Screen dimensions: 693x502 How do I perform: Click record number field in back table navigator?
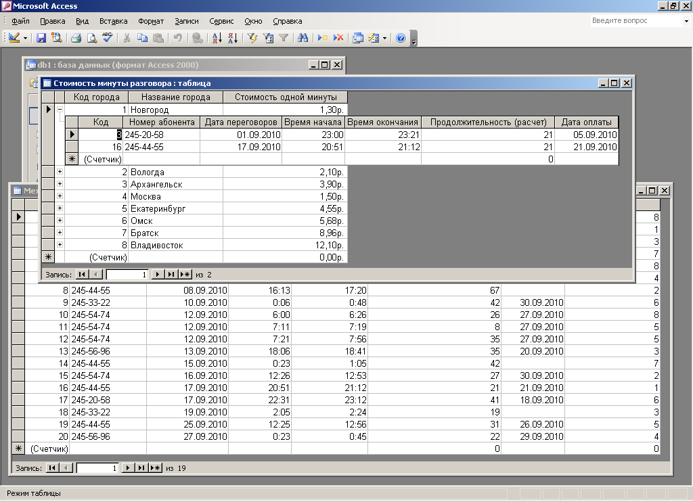pyautogui.click(x=97, y=468)
